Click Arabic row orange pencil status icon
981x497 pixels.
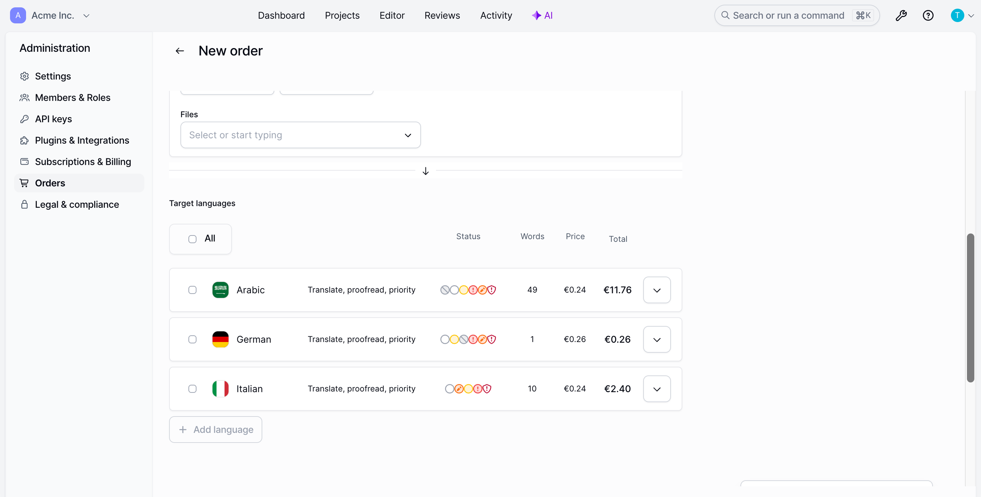point(482,290)
